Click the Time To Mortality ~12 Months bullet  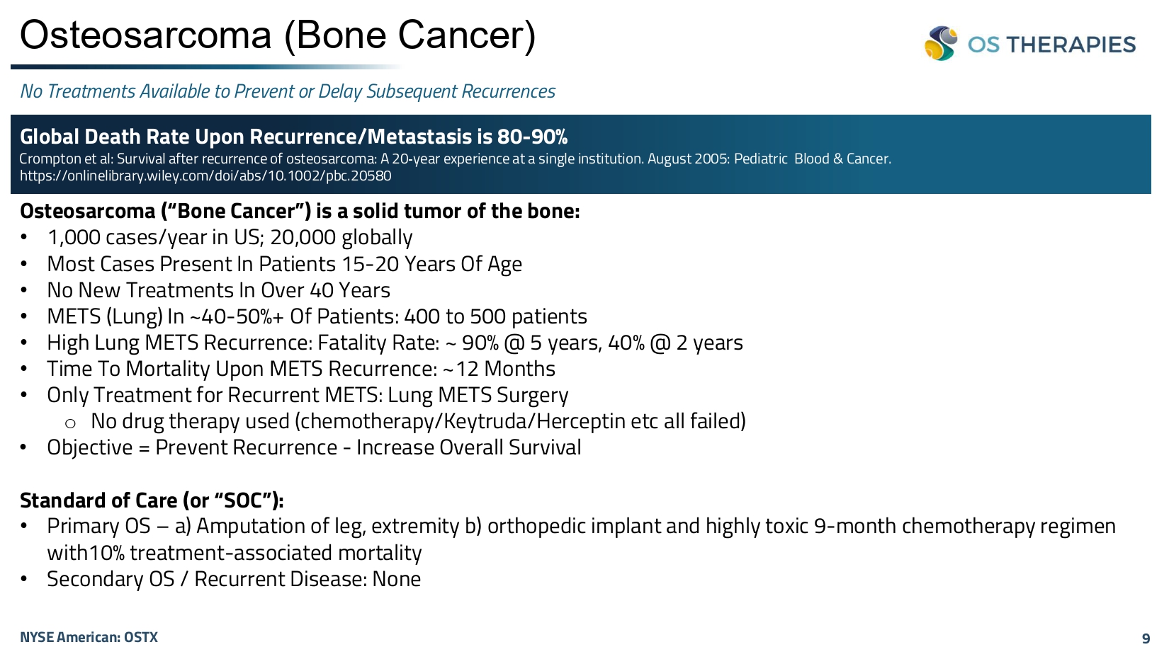(x=301, y=369)
